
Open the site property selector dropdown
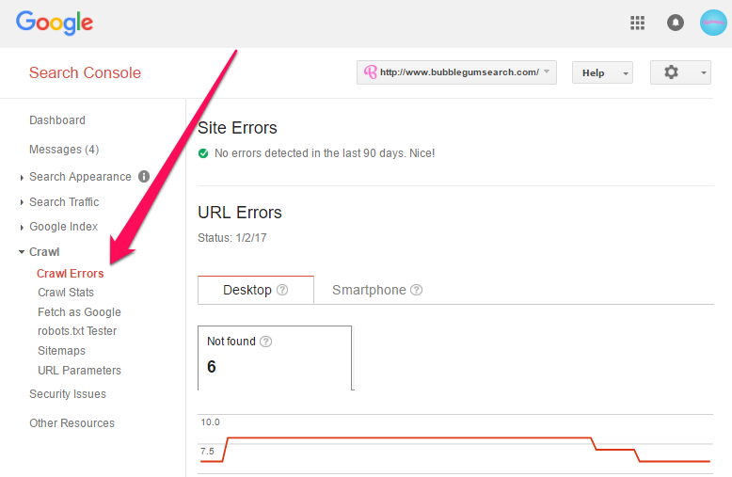[x=456, y=72]
